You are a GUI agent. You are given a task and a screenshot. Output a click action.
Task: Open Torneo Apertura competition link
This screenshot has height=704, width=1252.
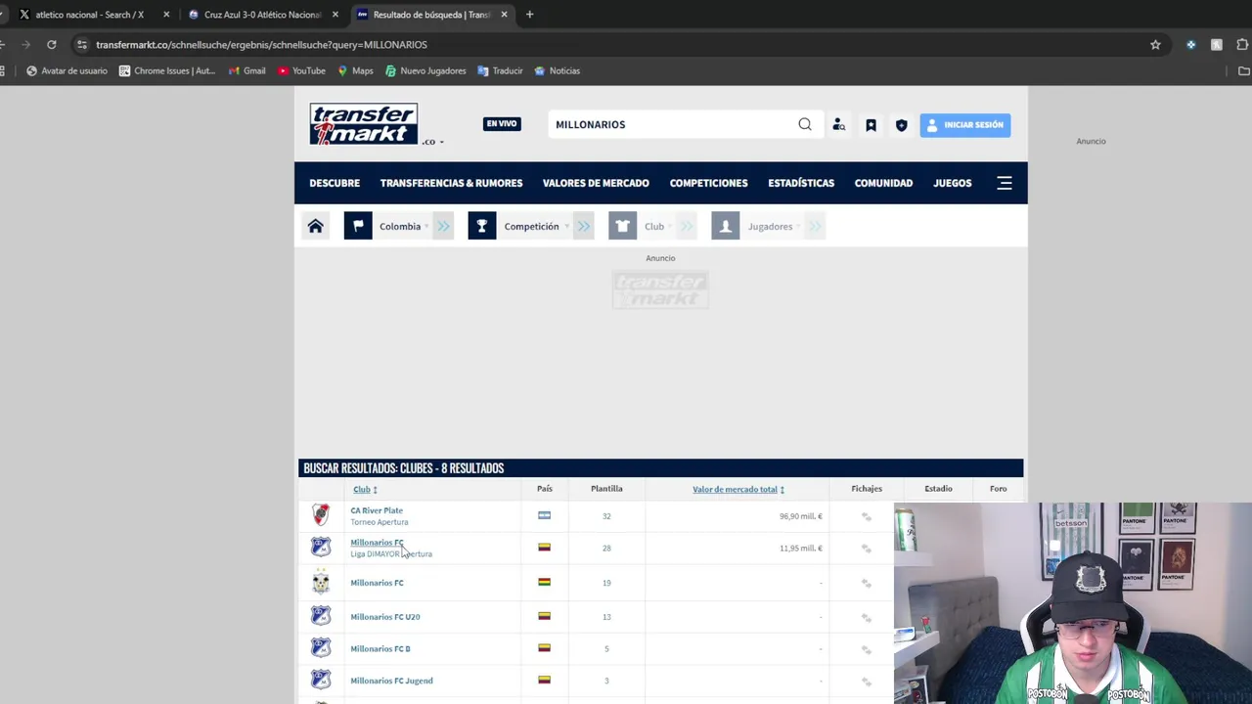pos(380,522)
